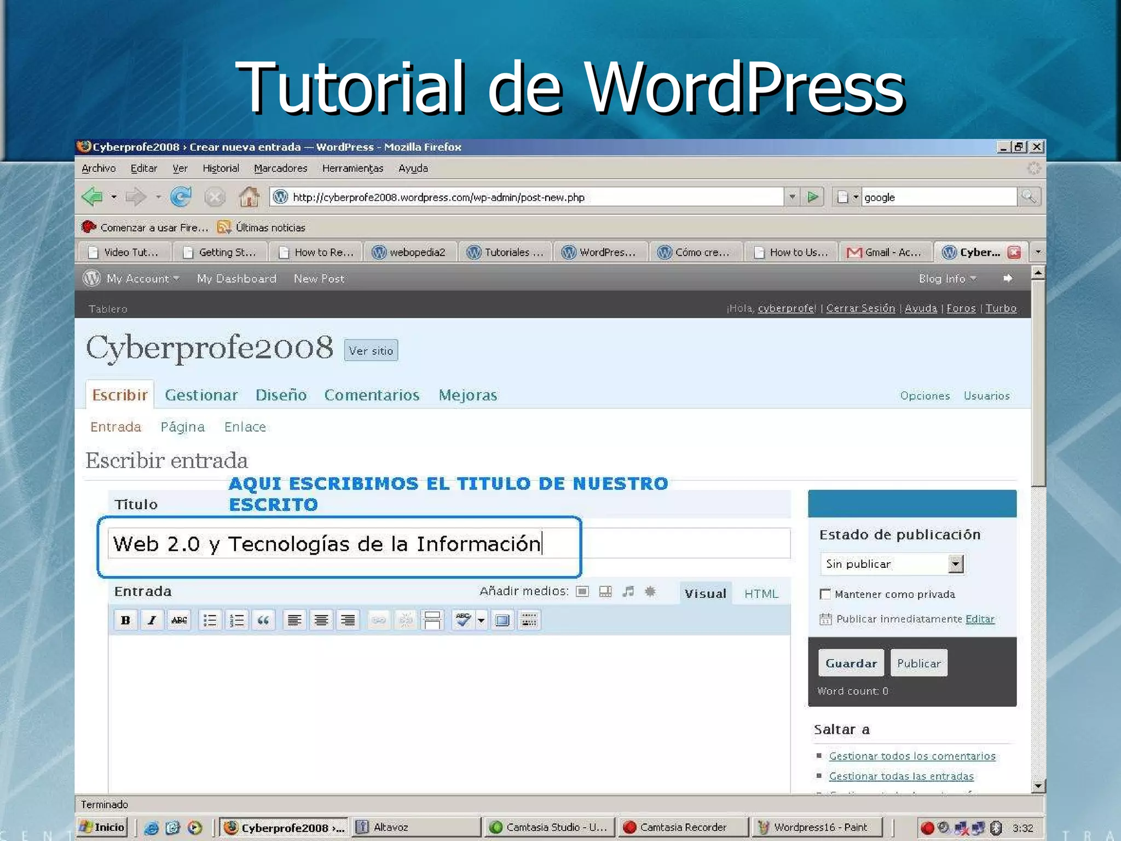Align text to the left

[x=294, y=620]
